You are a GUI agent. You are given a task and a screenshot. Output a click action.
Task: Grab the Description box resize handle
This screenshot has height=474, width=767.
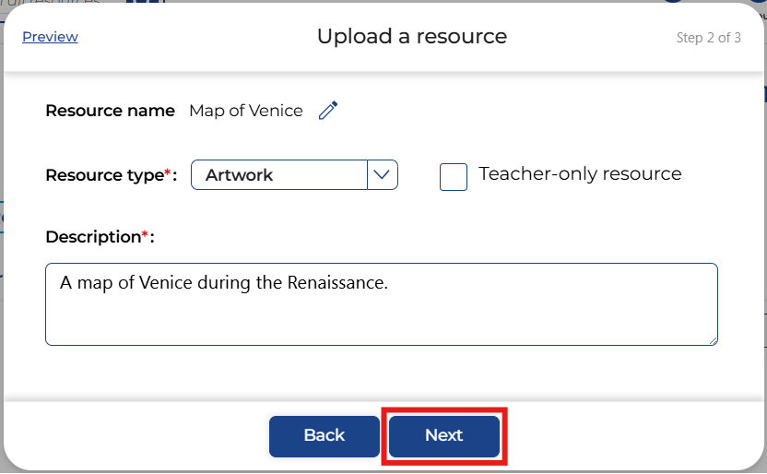point(713,340)
